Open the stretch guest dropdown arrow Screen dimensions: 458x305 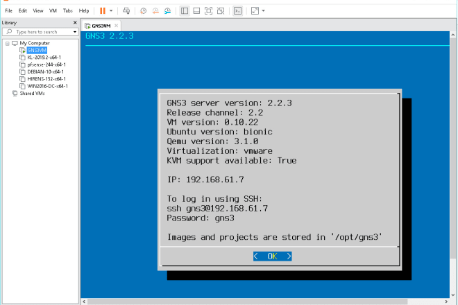click(x=264, y=11)
